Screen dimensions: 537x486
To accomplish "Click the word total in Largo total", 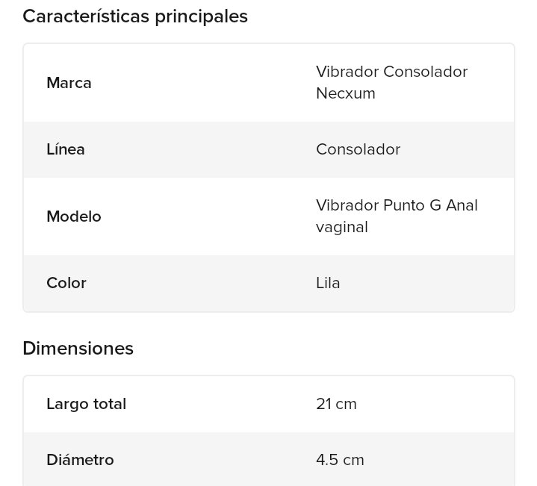I will 110,404.
